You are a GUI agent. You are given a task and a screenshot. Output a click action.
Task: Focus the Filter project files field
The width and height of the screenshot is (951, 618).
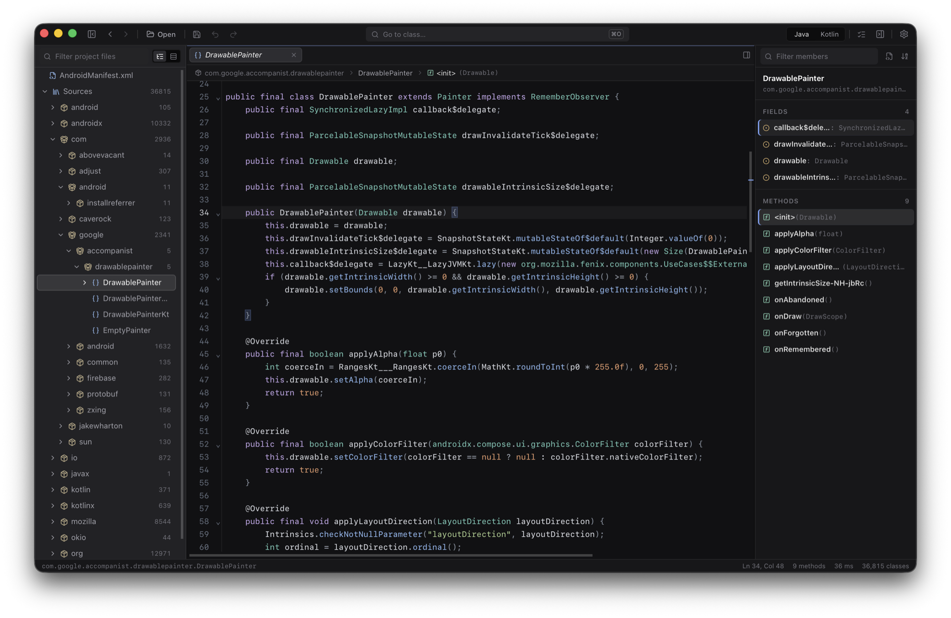click(97, 56)
